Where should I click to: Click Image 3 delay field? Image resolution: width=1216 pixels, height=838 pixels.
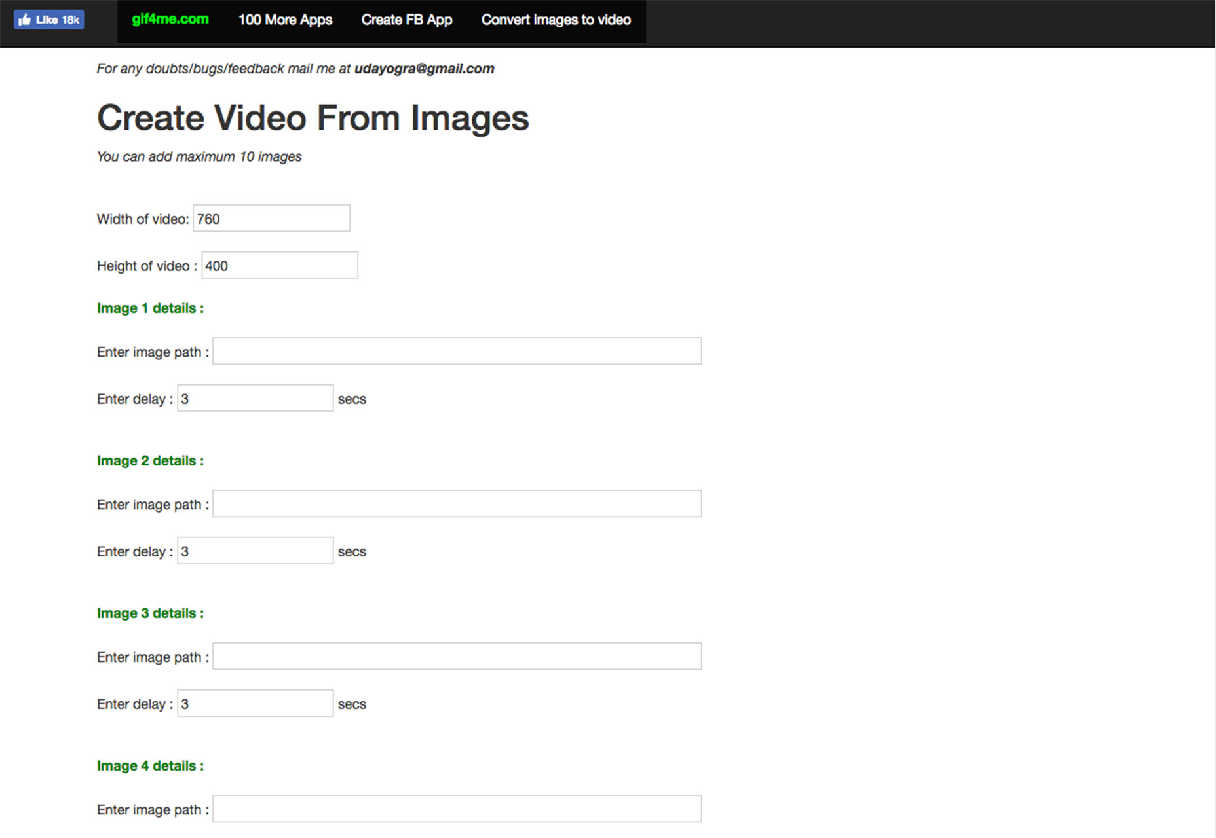(256, 703)
